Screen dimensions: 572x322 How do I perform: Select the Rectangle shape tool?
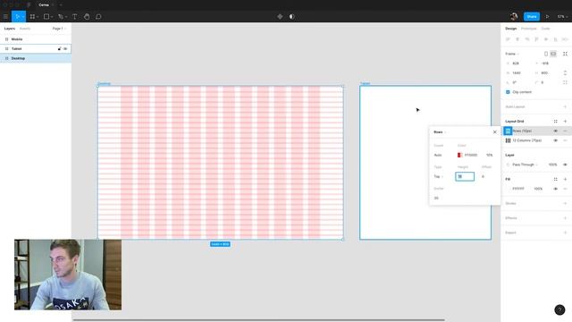pos(46,16)
